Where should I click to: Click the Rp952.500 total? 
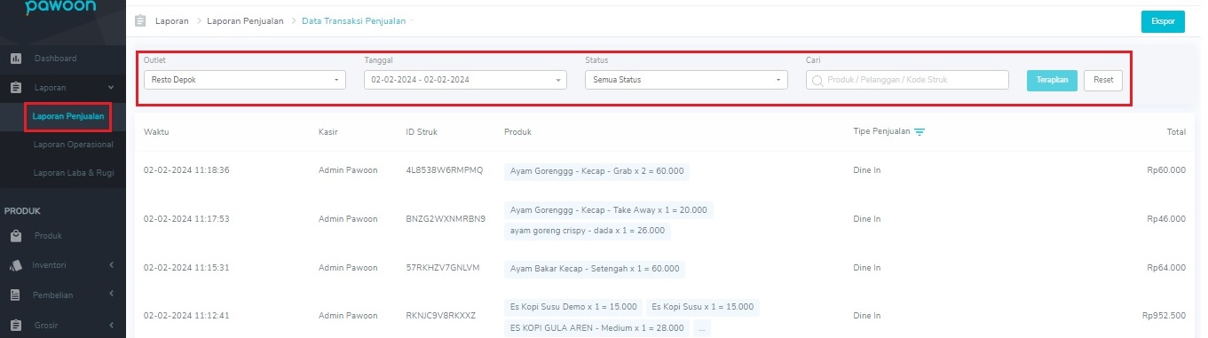tap(1165, 316)
